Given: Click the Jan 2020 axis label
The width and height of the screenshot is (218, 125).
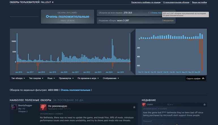Looking at the screenshot, I should coord(64,72).
